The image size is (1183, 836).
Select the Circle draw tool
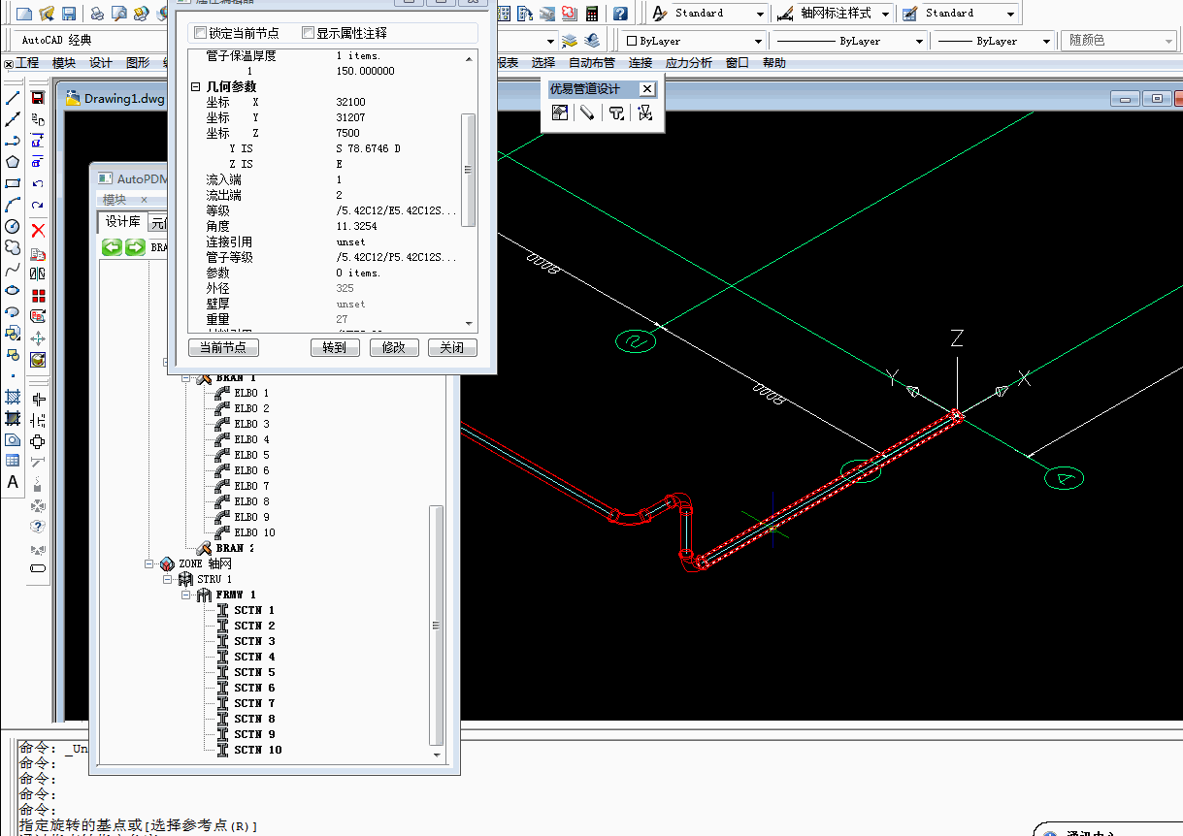point(13,226)
